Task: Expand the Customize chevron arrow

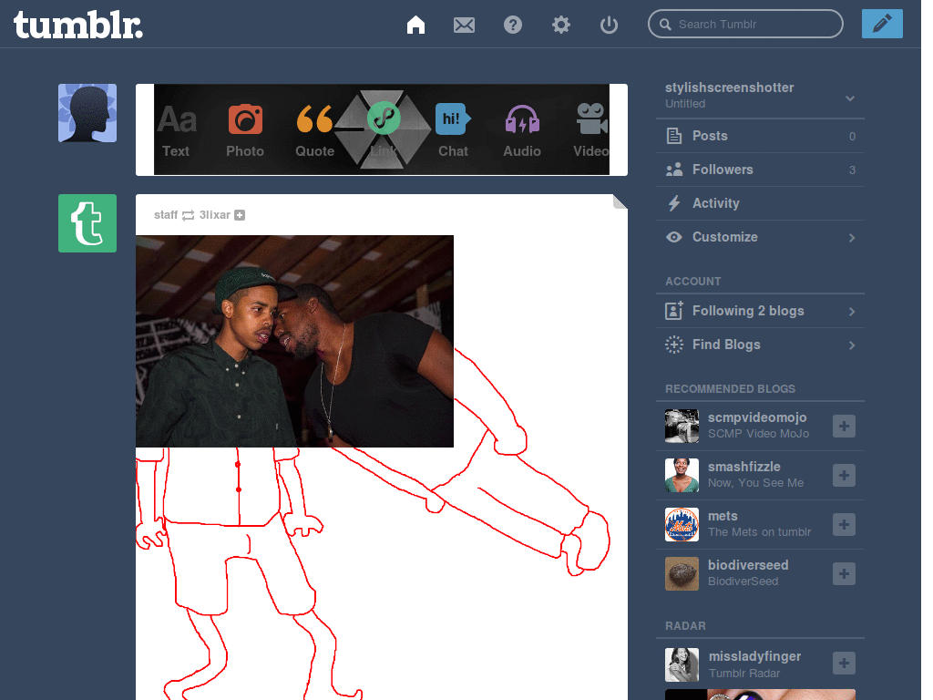Action: click(x=852, y=238)
